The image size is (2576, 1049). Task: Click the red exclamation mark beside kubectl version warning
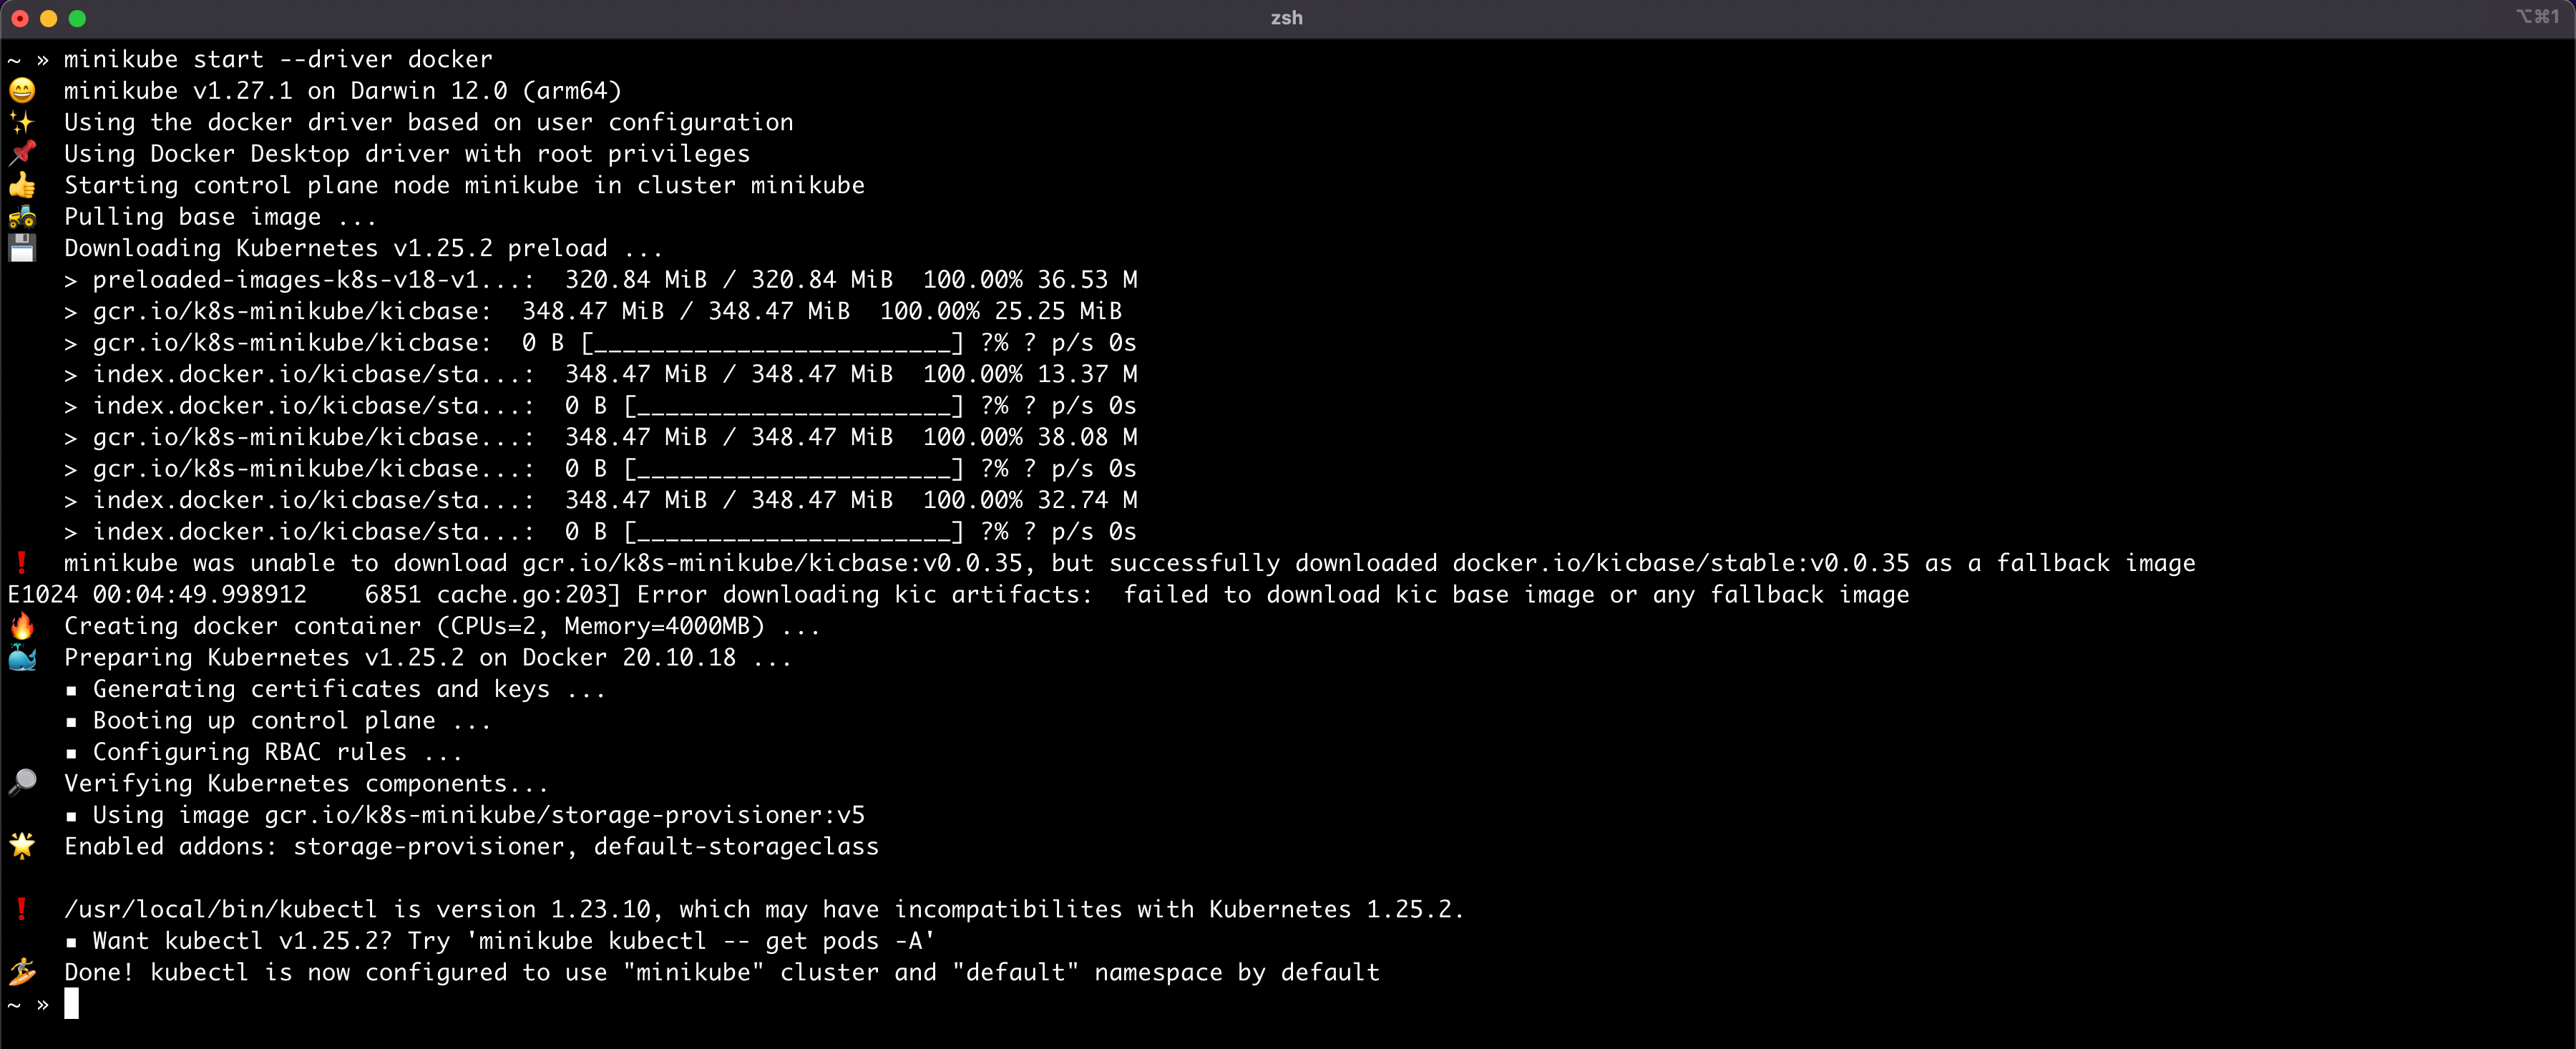(x=21, y=909)
